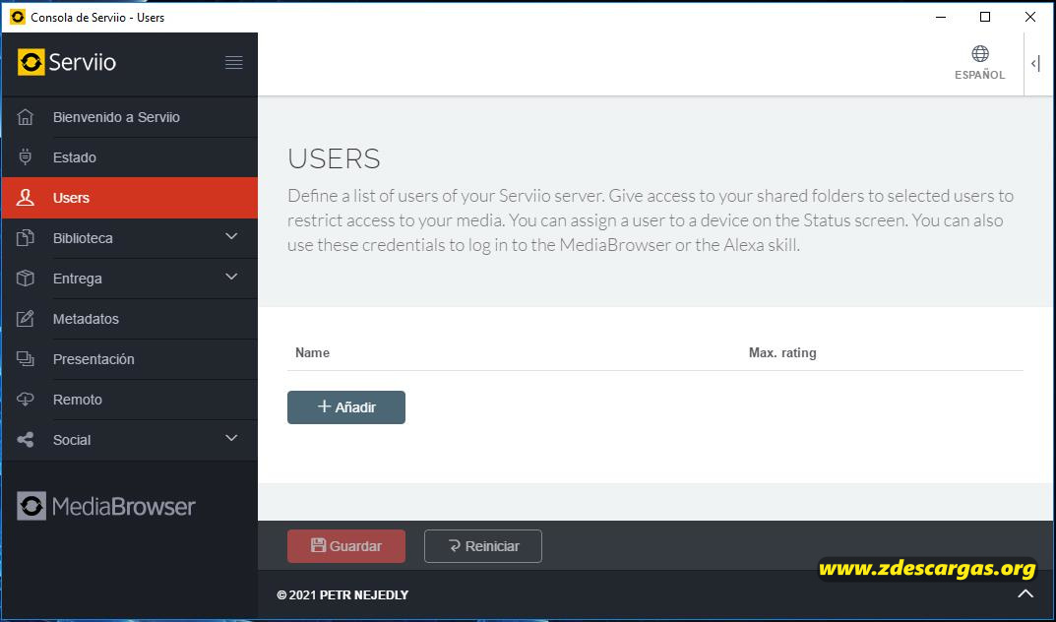Viewport: 1056px width, 622px height.
Task: Click the Max. rating column header
Action: (x=782, y=352)
